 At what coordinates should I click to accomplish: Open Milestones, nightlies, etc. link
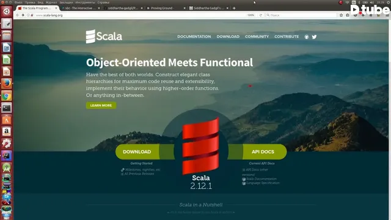tap(142, 170)
